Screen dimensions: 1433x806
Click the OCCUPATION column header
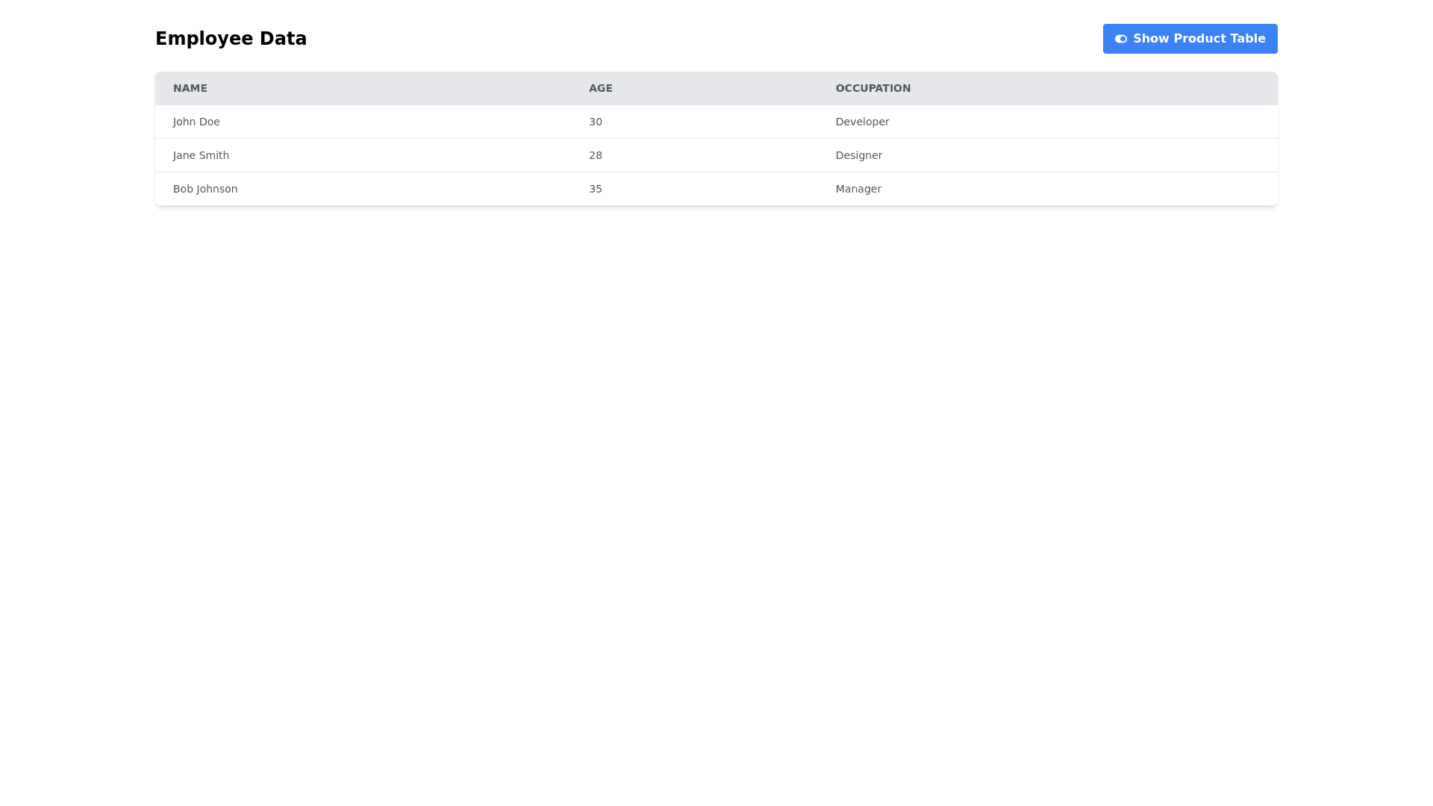tap(872, 88)
